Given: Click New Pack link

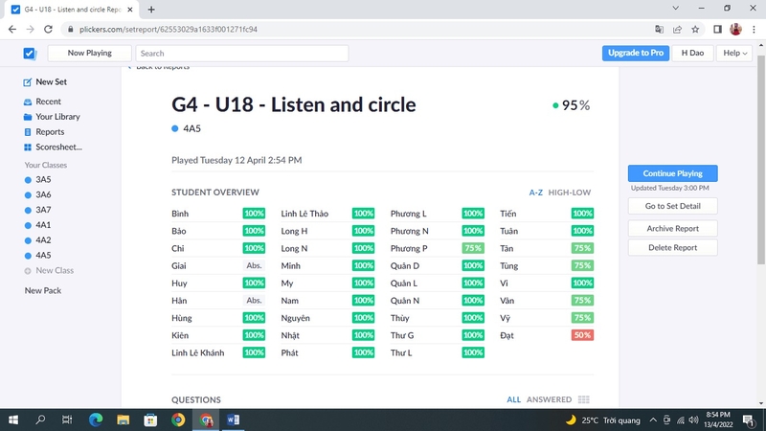Looking at the screenshot, I should (43, 291).
